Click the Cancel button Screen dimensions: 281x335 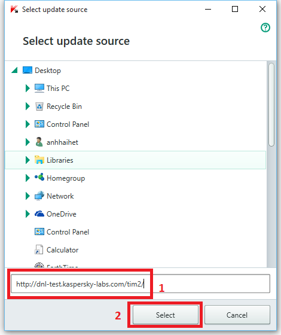click(237, 315)
